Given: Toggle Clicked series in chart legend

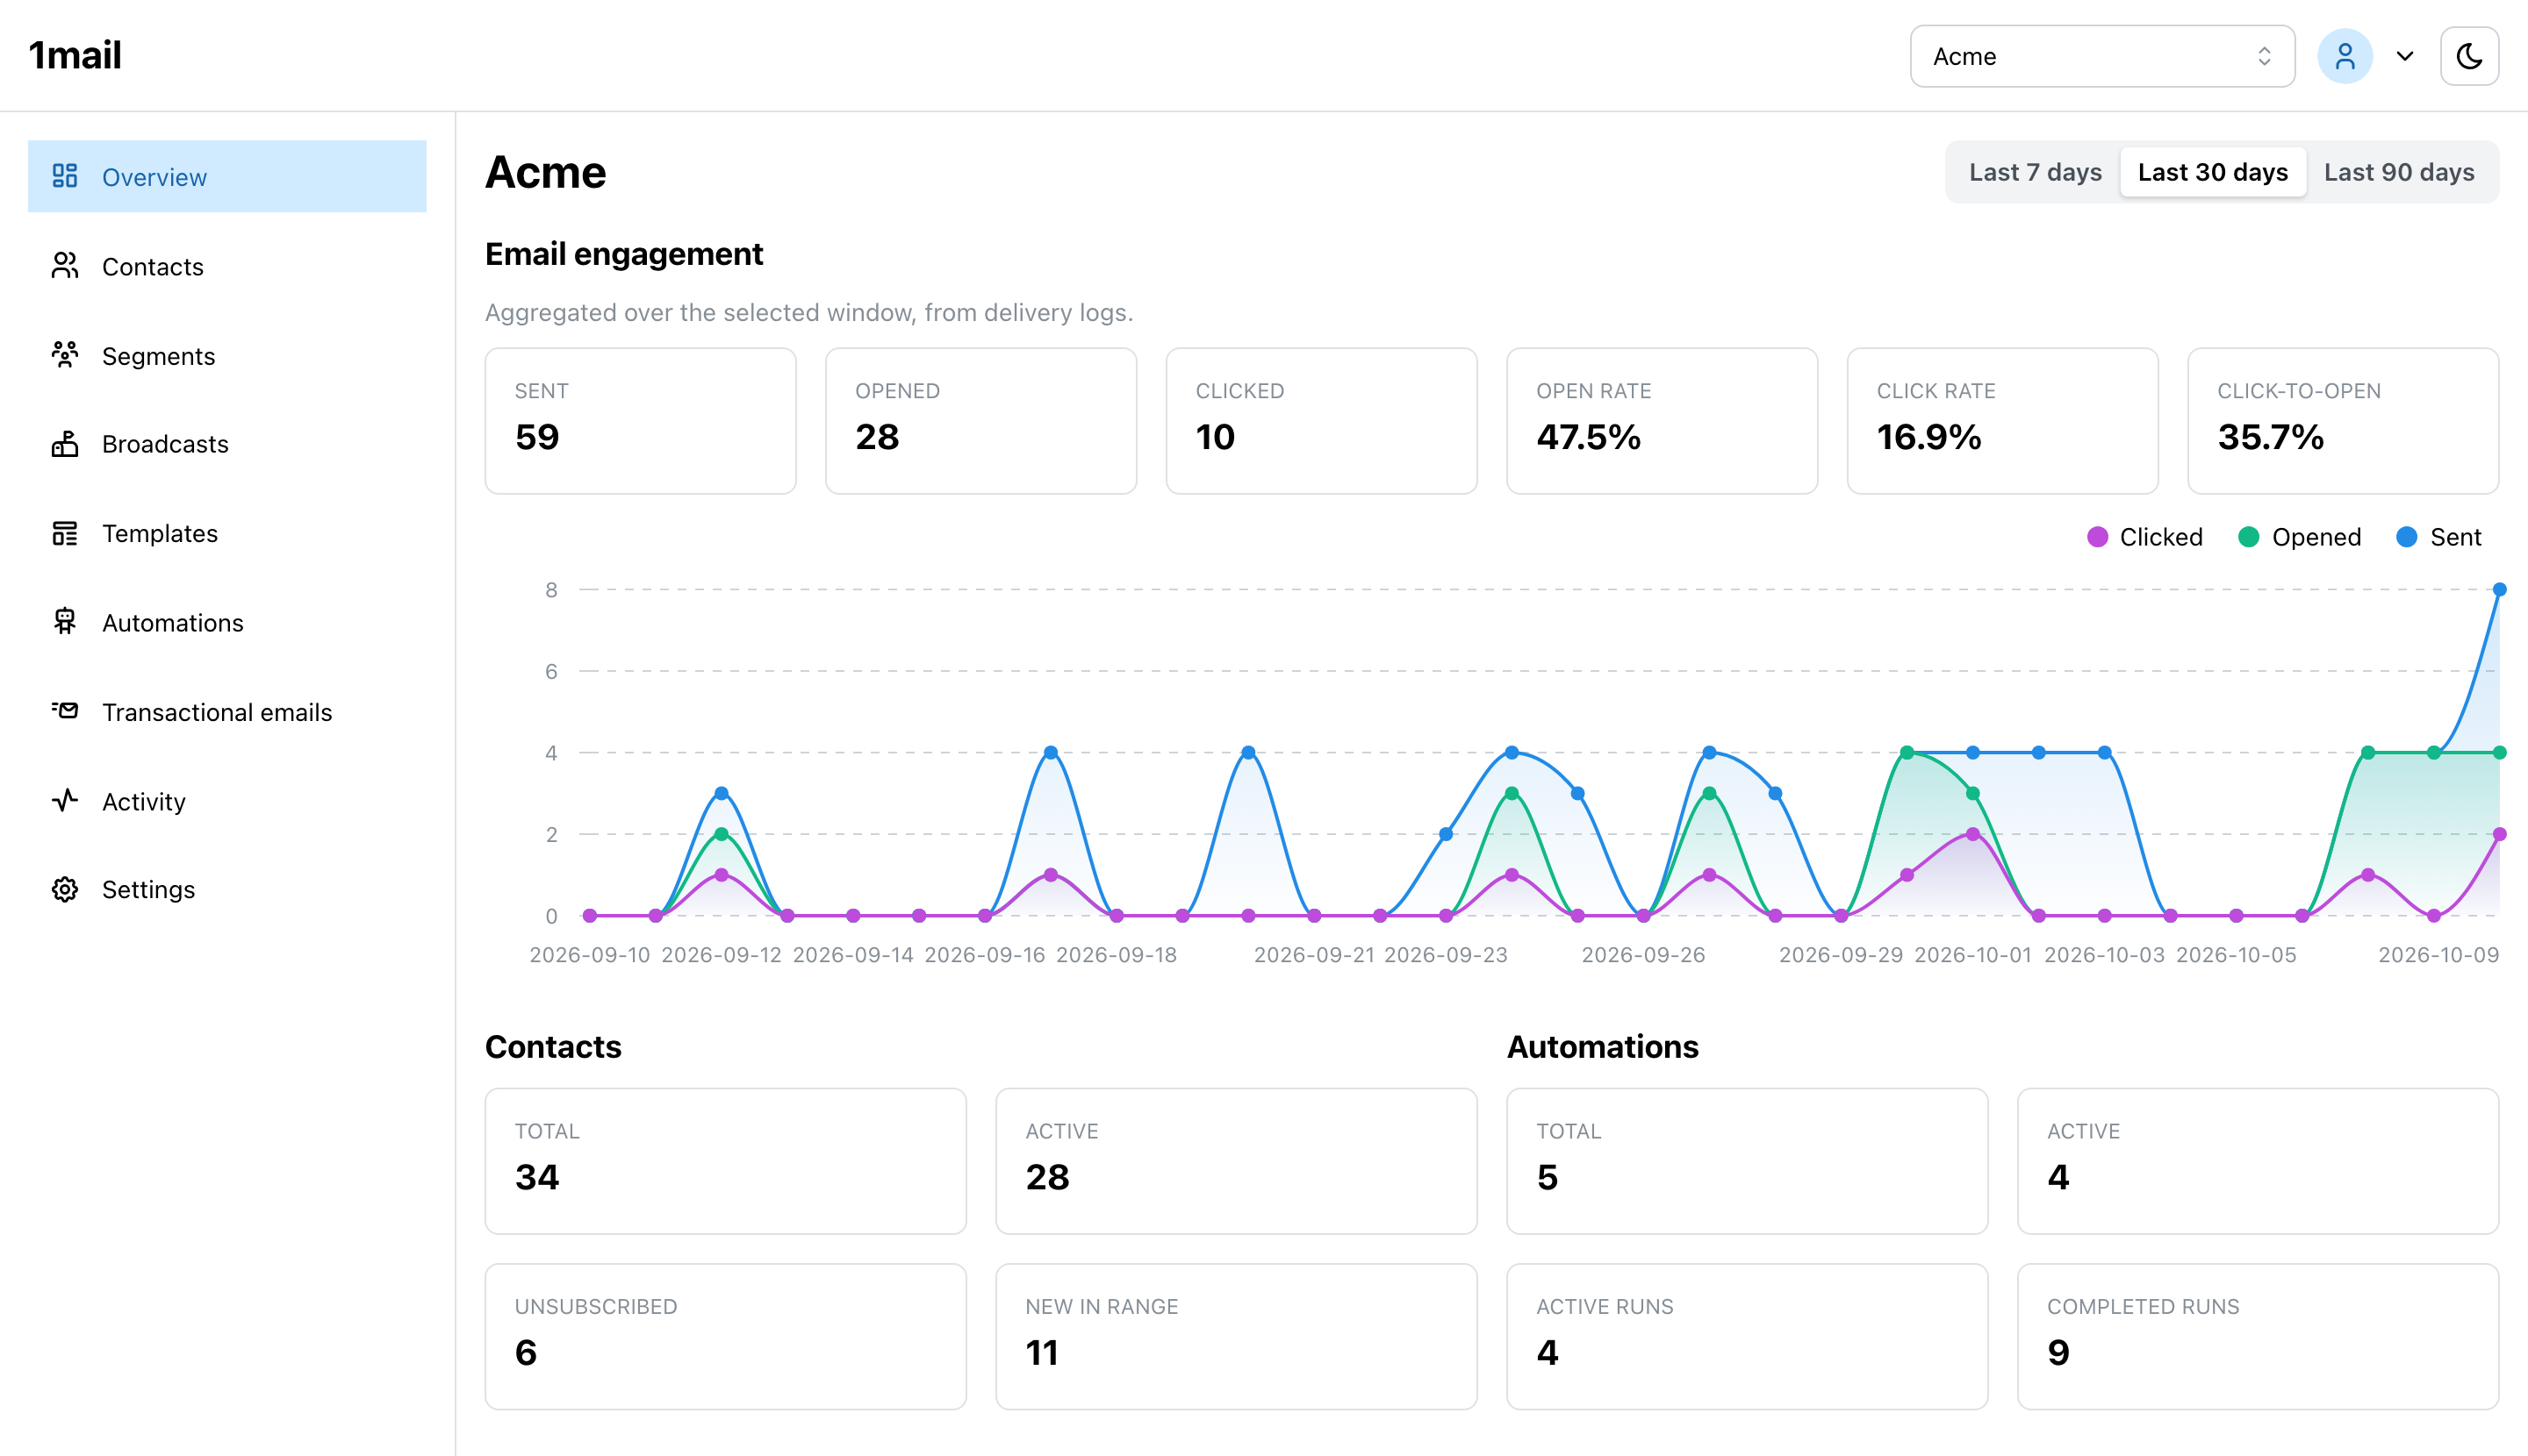Looking at the screenshot, I should [2144, 537].
